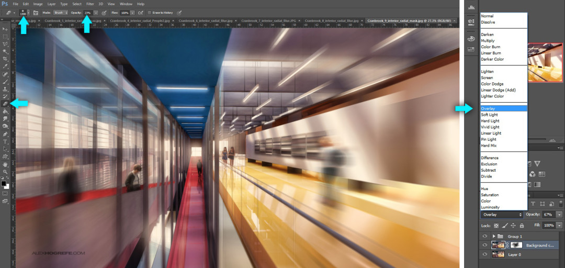
Task: Hide the Background copy layer
Action: [x=485, y=245]
